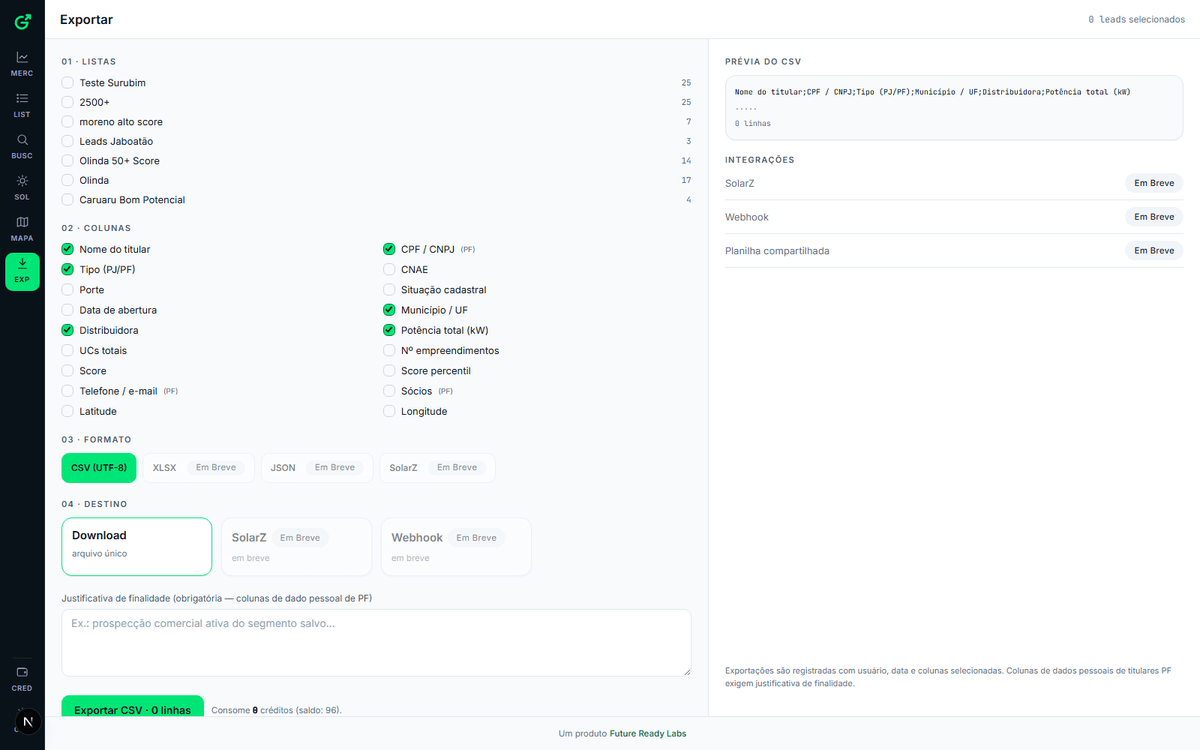Click Exportar CSV · 0 linhas button
1200x750 pixels.
(133, 706)
